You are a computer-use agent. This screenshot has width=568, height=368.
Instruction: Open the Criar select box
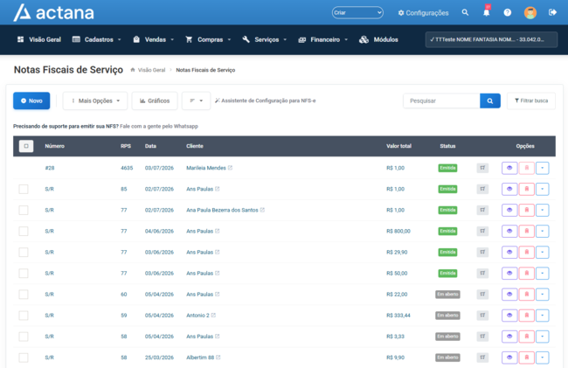point(357,13)
